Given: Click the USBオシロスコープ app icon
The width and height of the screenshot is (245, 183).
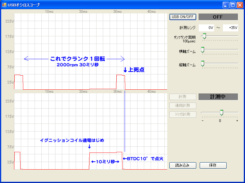Looking at the screenshot, I should coord(4,5).
